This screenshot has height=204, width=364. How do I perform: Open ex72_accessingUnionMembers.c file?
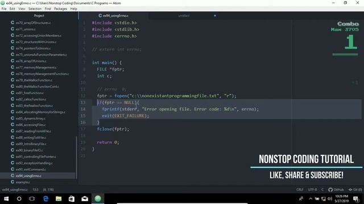click(39, 35)
